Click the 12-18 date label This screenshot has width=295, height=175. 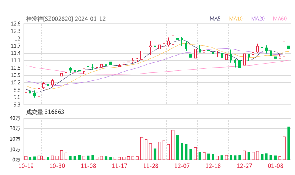point(213,166)
